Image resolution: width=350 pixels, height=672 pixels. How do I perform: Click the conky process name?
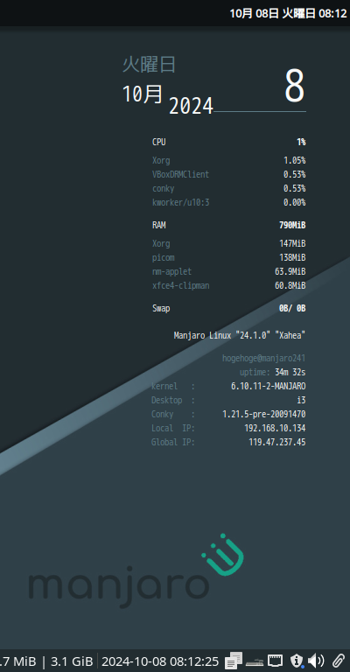(164, 188)
